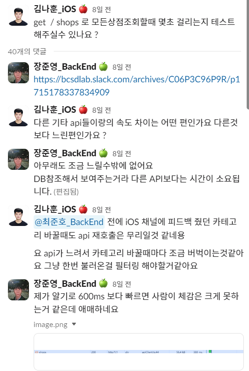
Task: Click the 8일 전 timestamp on the 600ms reply
Action: pyautogui.click(x=121, y=284)
